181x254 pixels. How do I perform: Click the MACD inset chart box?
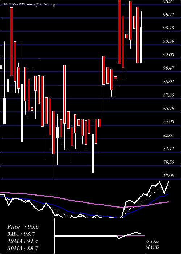[100, 236]
